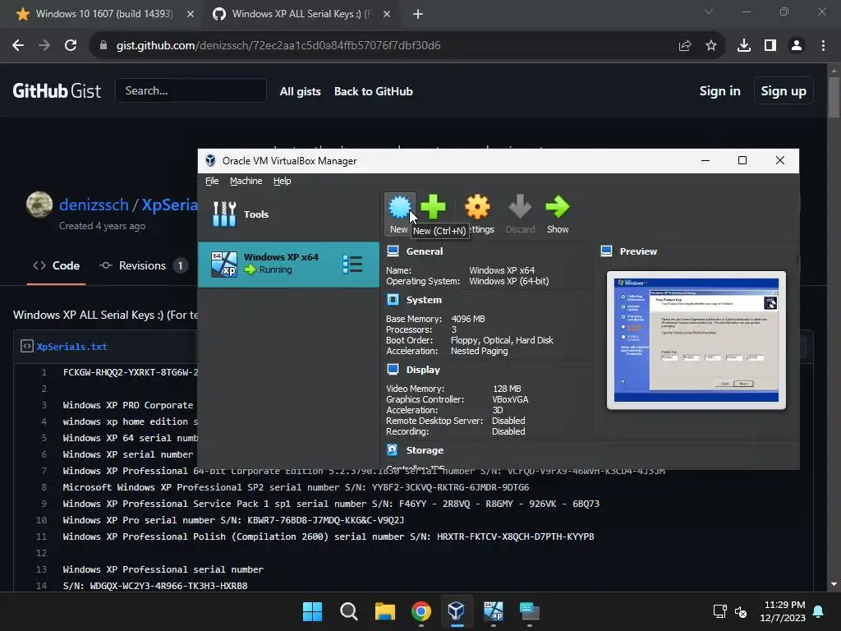Image resolution: width=841 pixels, height=631 pixels.
Task: Click the green Show arrow icon
Action: [x=558, y=208]
